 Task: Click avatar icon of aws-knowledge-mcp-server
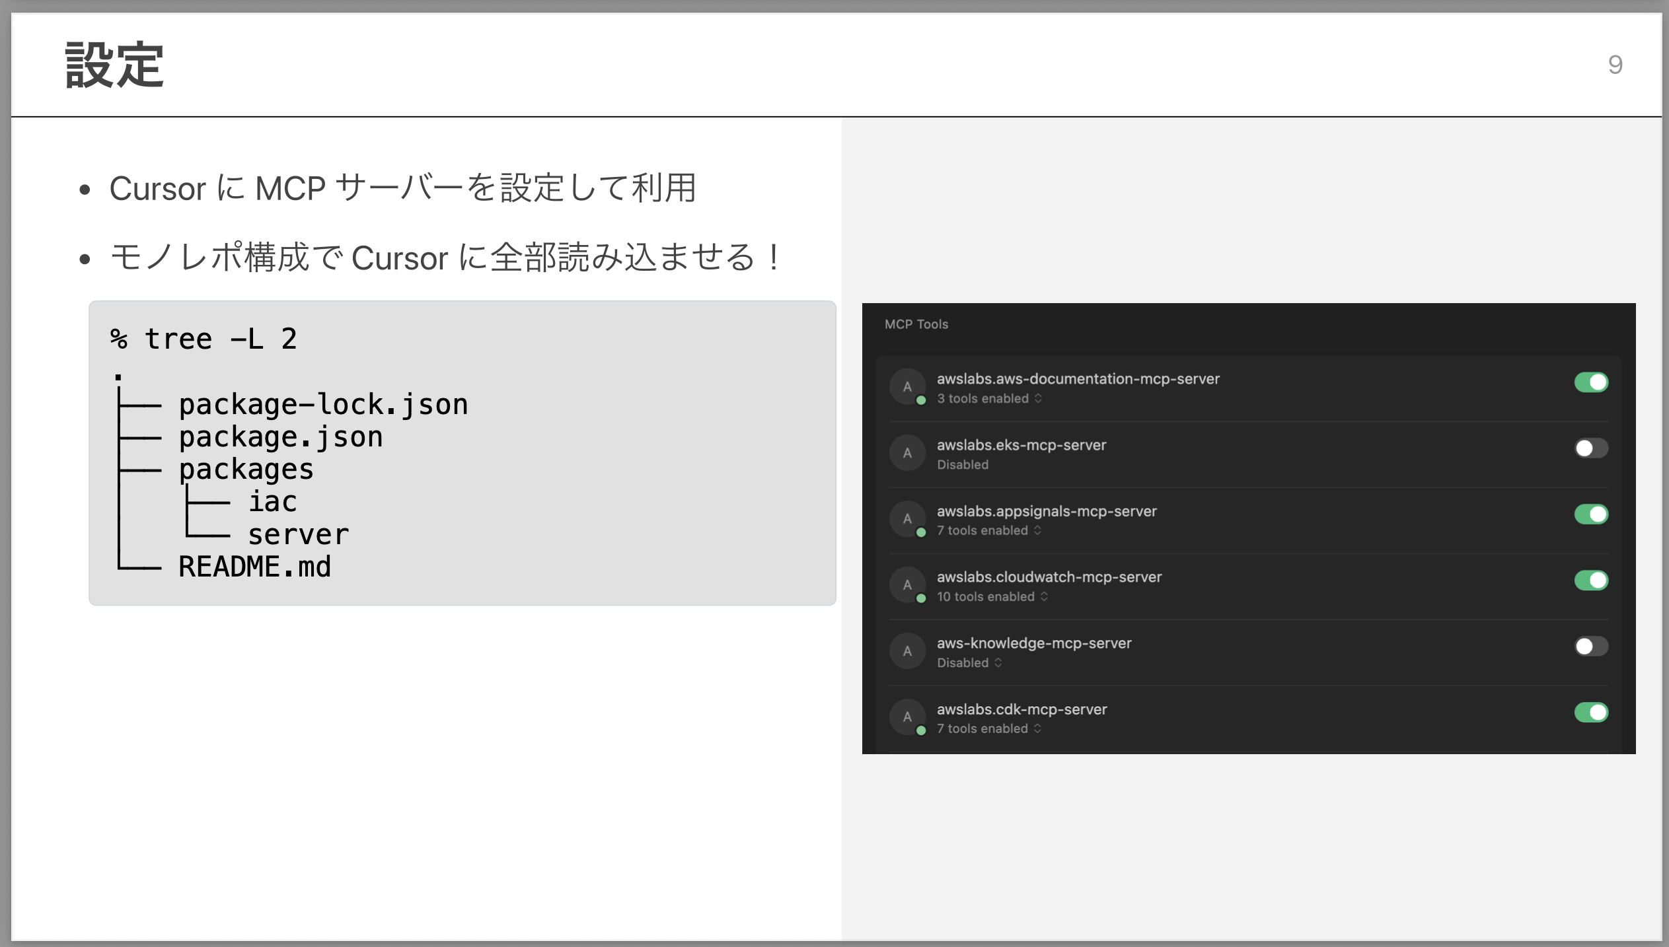click(908, 651)
